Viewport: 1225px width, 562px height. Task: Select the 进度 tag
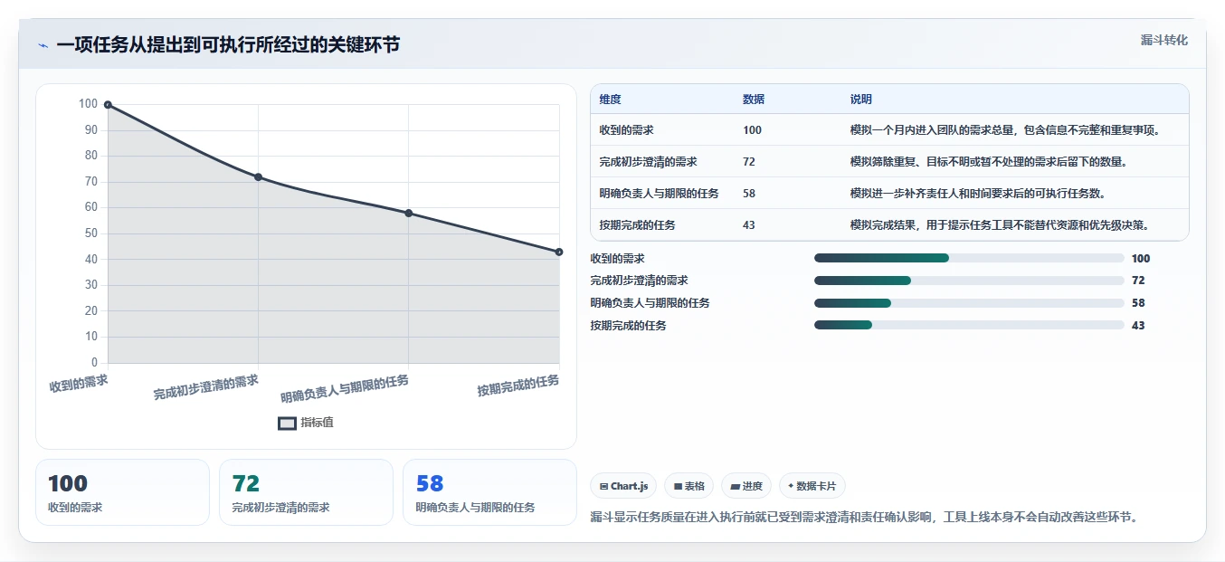(x=746, y=486)
